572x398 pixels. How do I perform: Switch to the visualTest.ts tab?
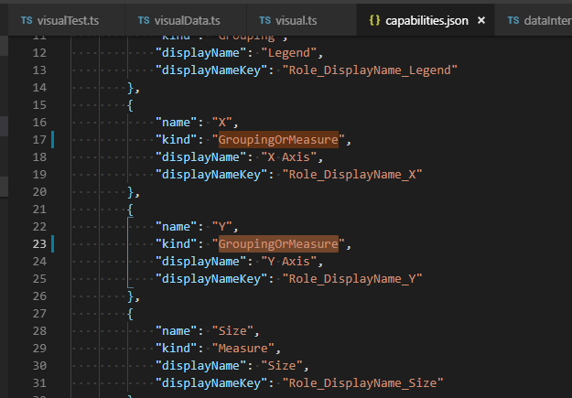(67, 20)
